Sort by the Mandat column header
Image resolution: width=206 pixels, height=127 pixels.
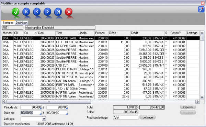[x=8, y=33]
